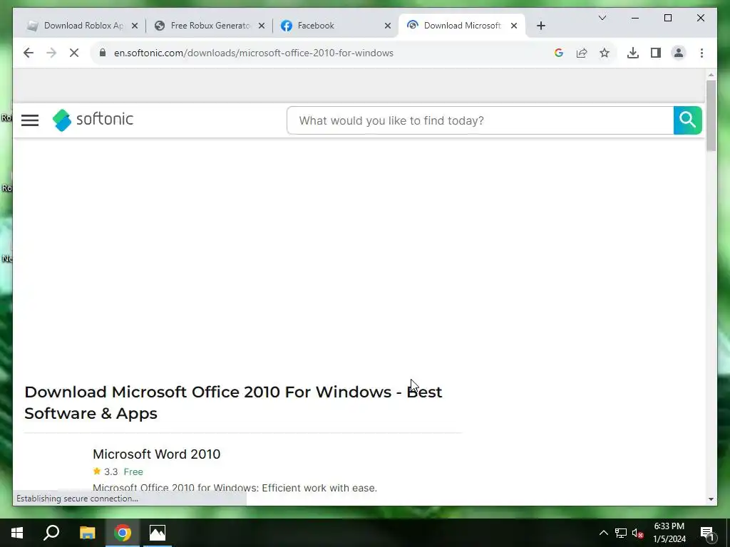The height and width of the screenshot is (547, 730).
Task: Stop loading the page
Action: point(74,53)
